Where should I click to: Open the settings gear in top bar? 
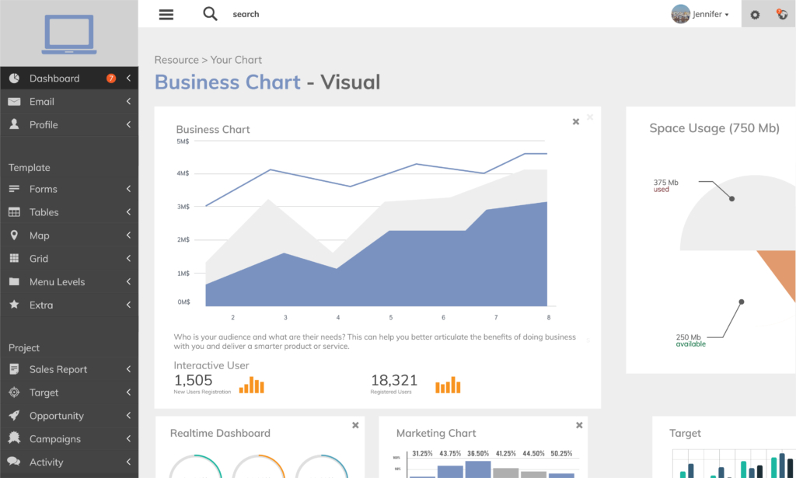754,14
